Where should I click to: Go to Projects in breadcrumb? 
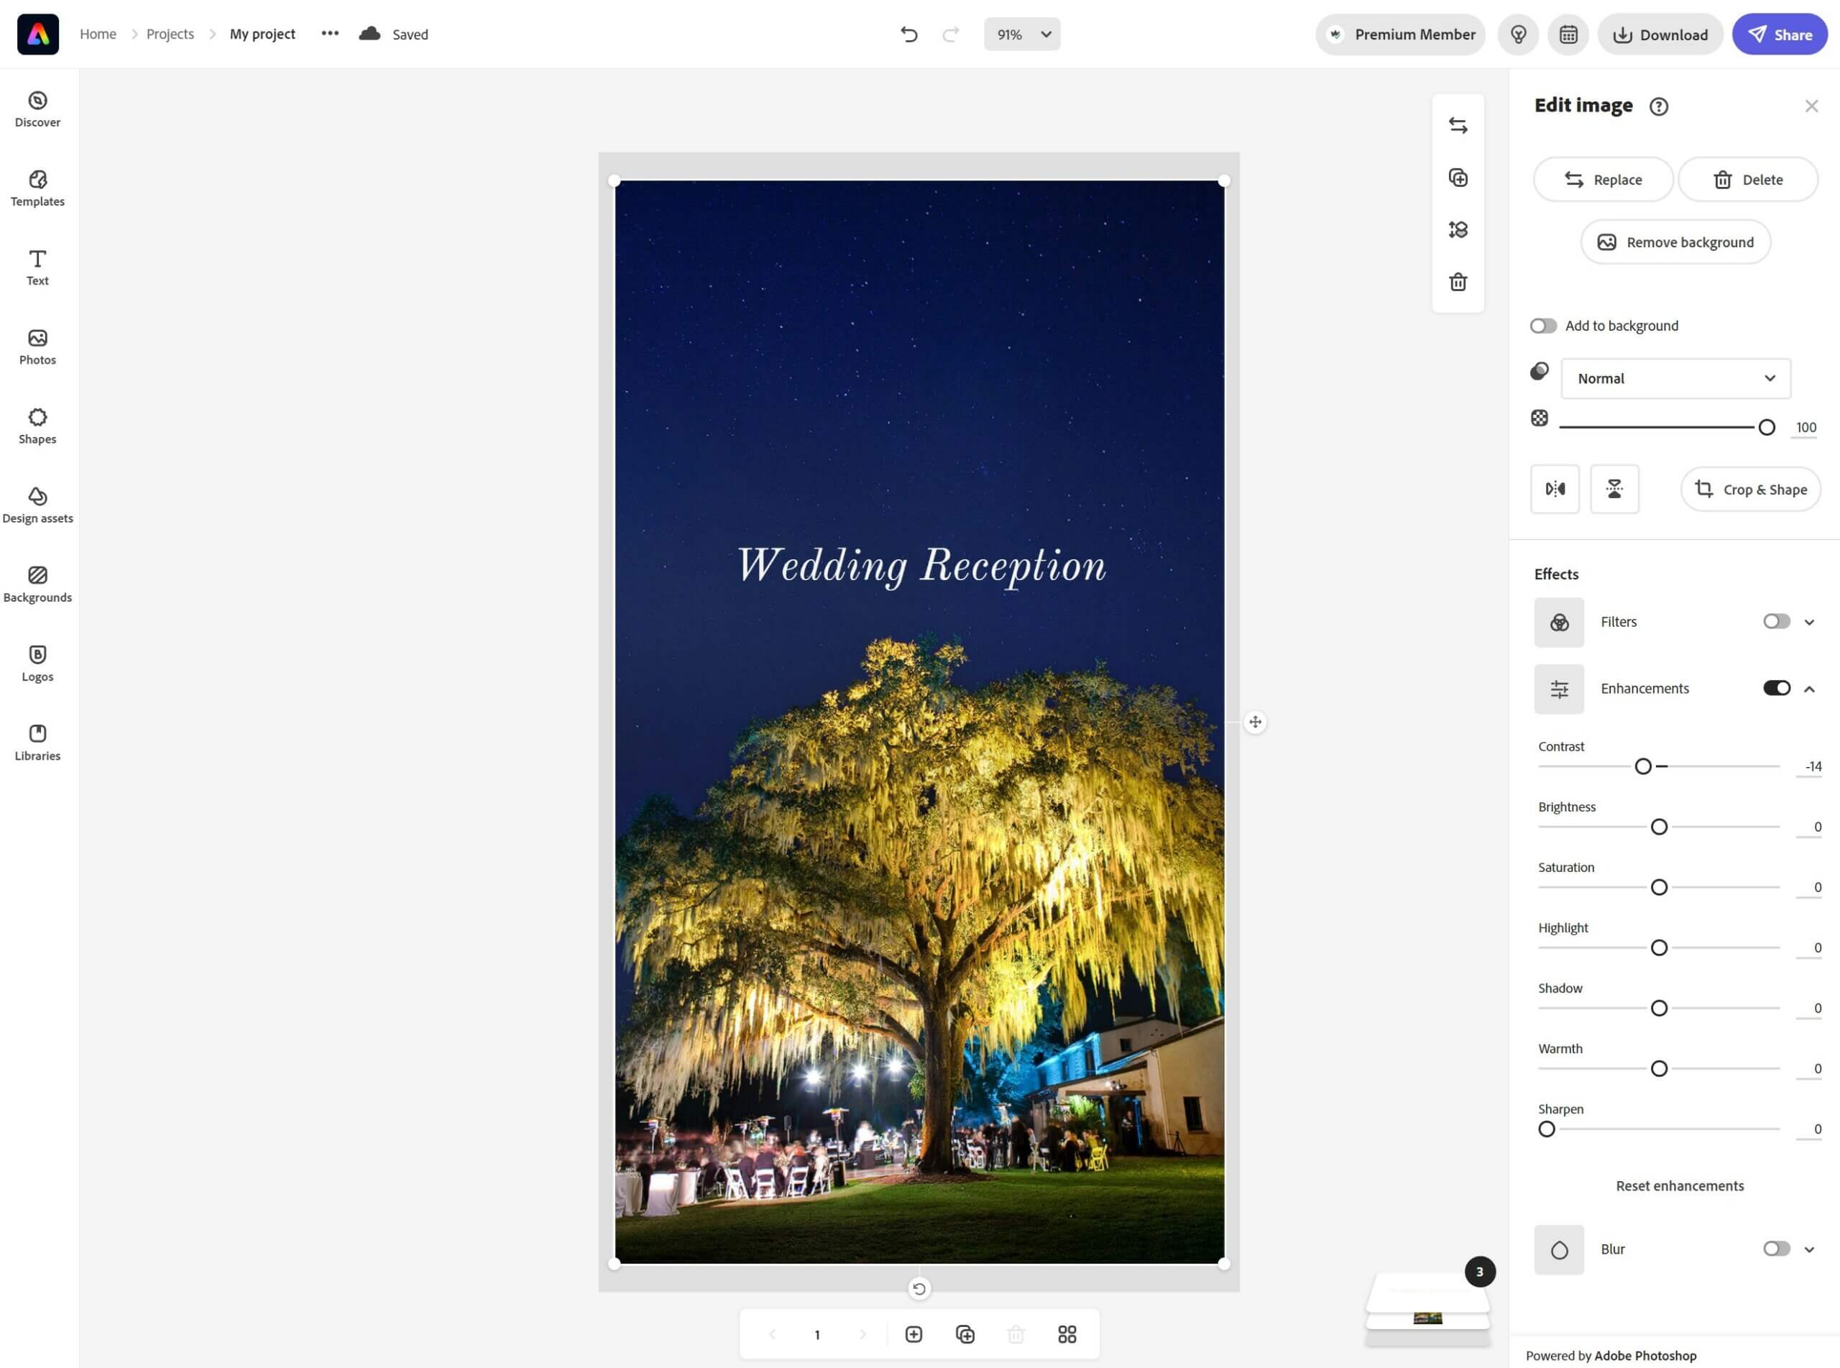170,34
